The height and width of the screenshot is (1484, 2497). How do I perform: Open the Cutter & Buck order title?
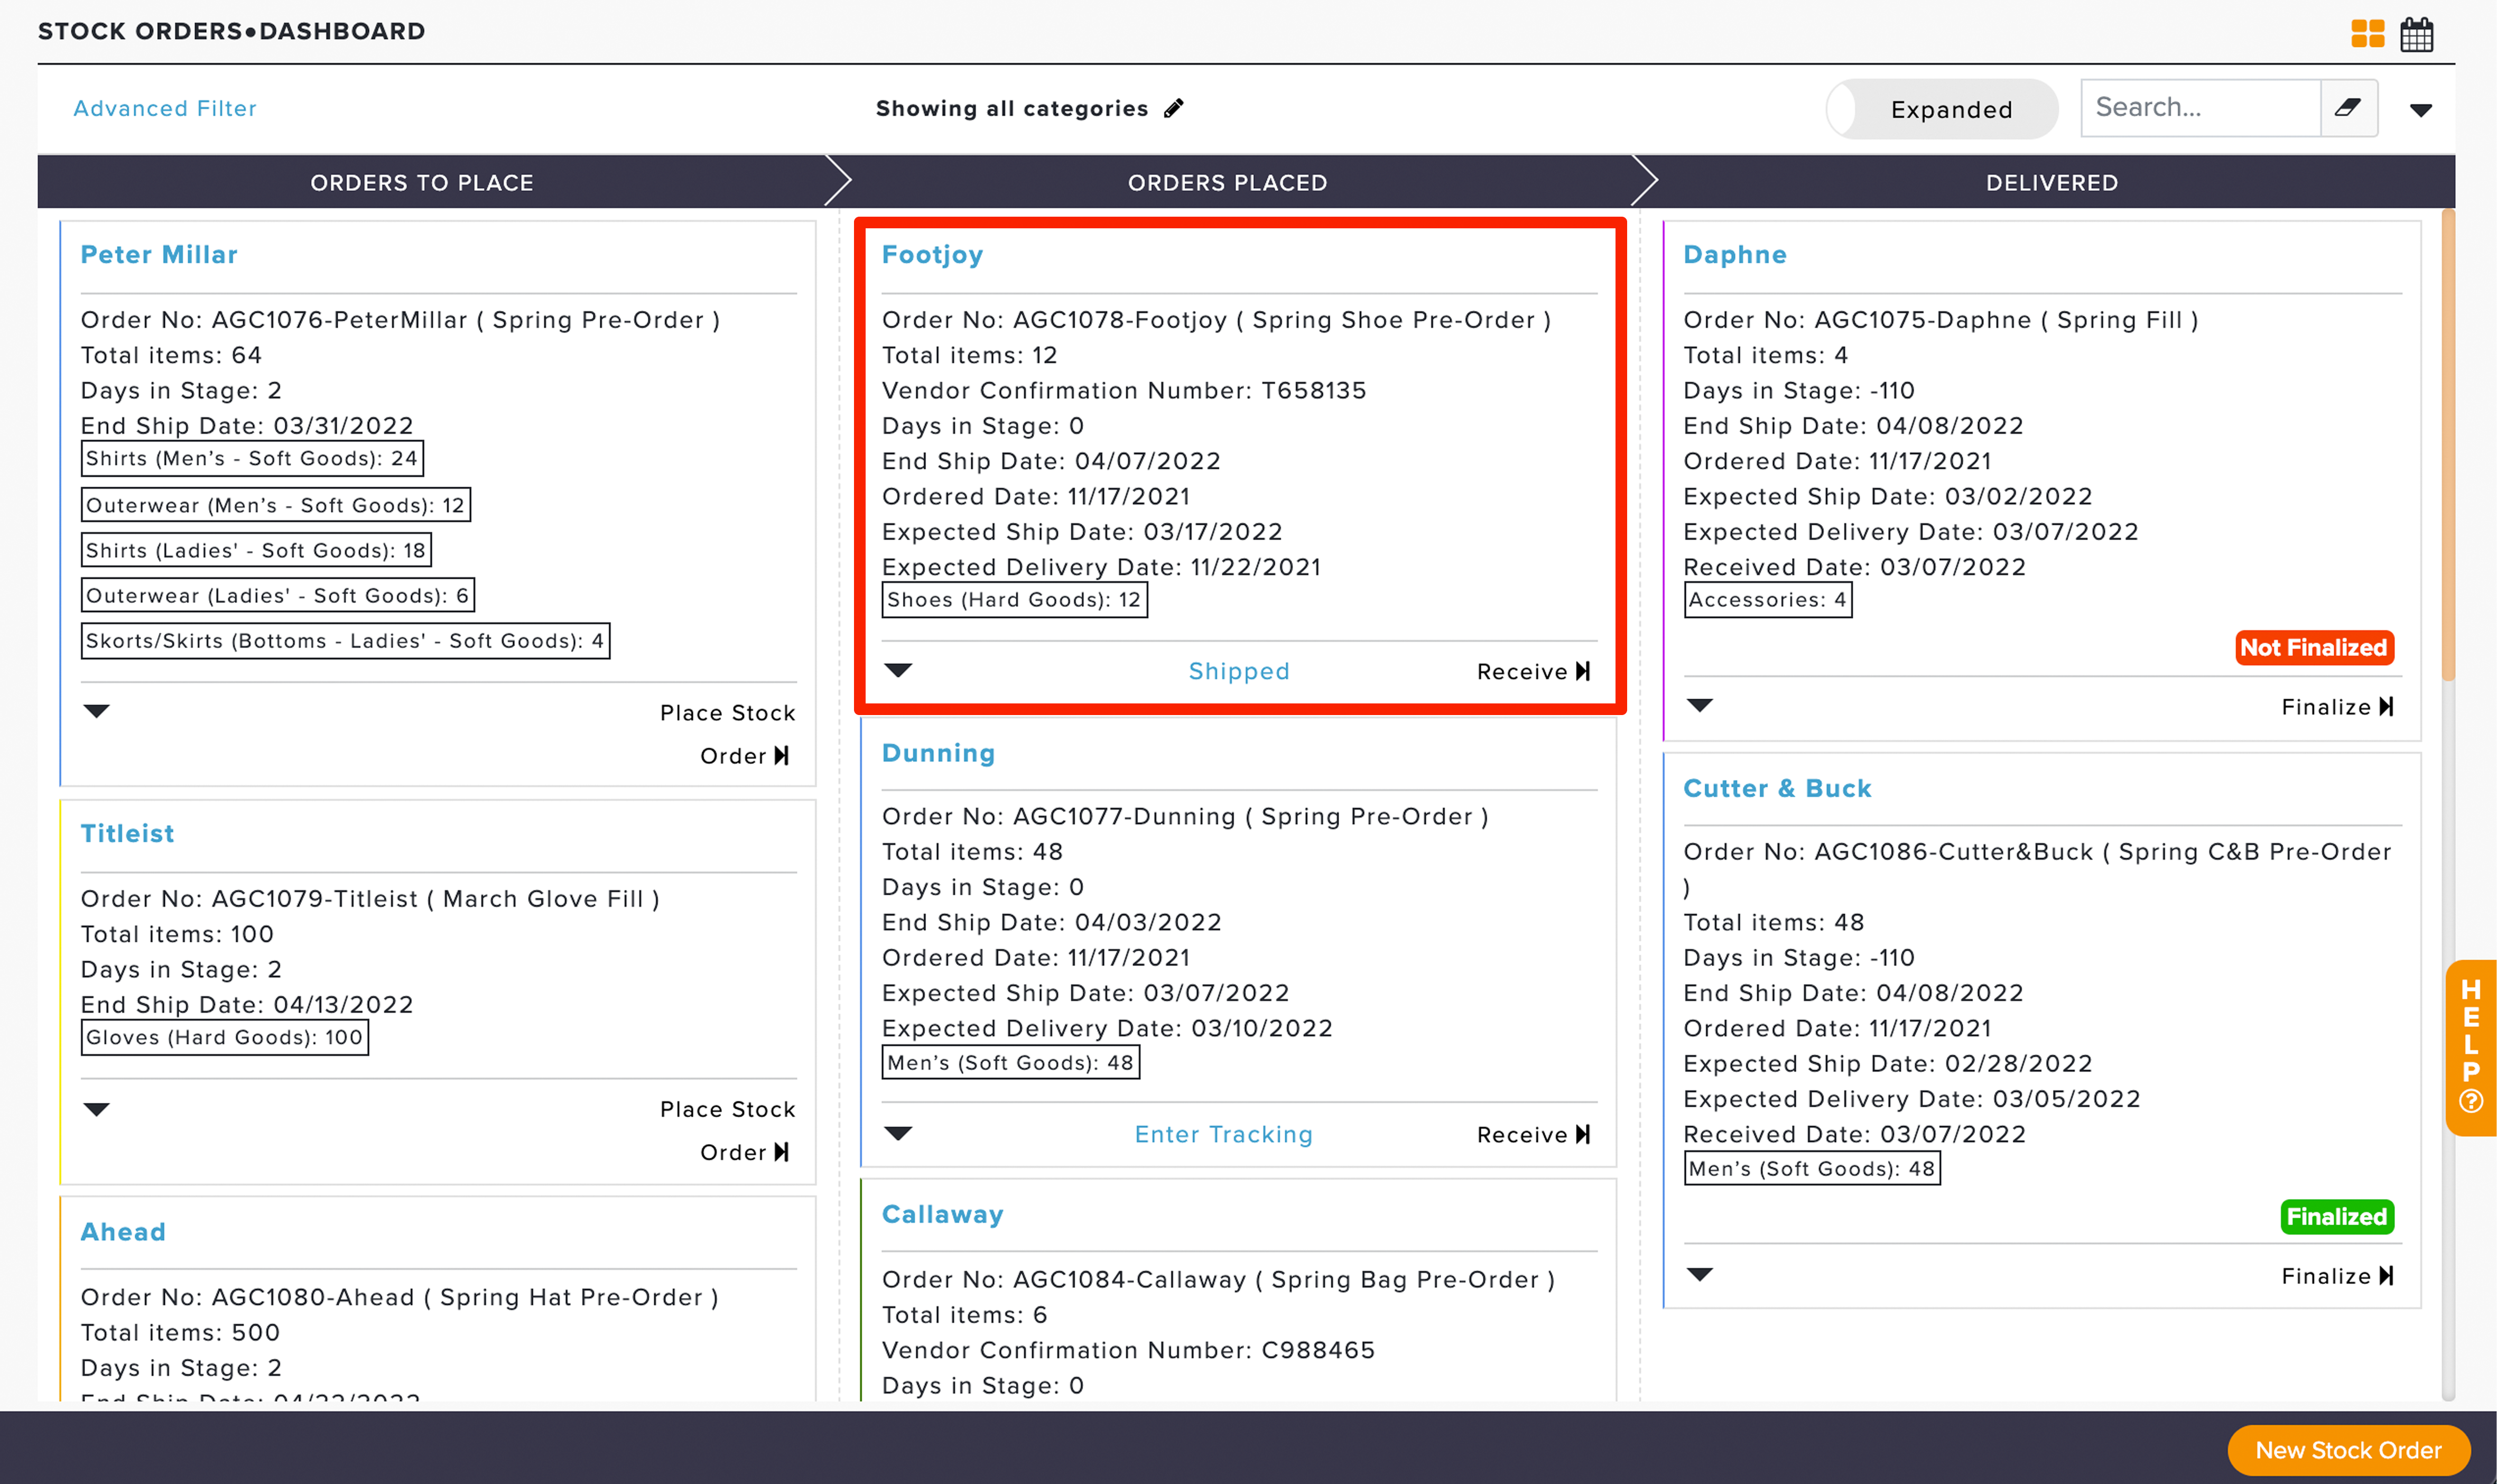(x=1777, y=788)
